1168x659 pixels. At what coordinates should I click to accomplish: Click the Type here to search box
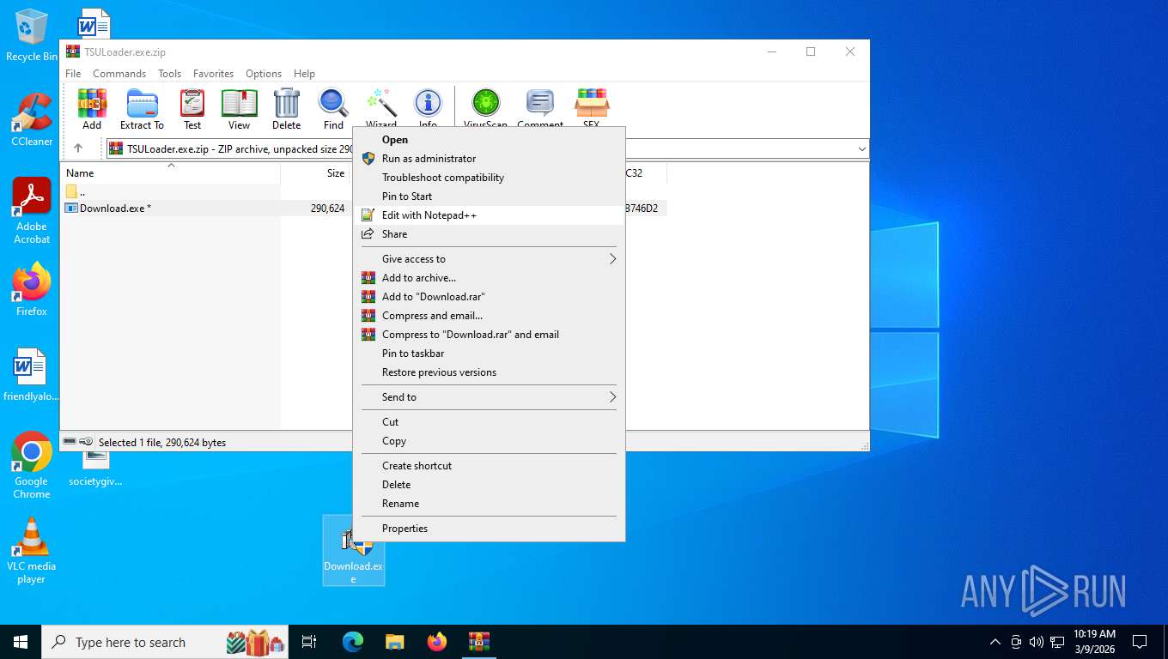point(166,642)
